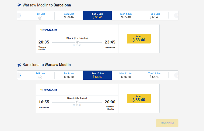The image size is (204, 131).
Task: Select the Sat 9 Jun return date
Action: point(69,75)
